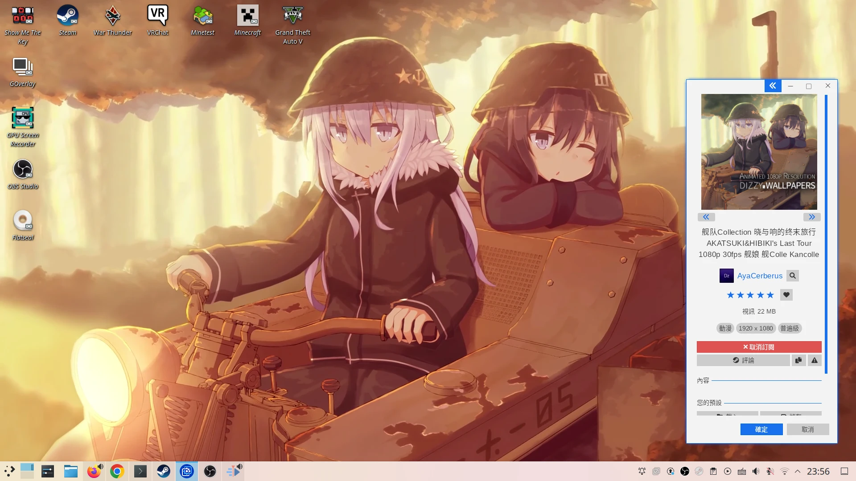Mute the speaker volume in the tray
Viewport: 856px width, 481px height.
pos(756,471)
